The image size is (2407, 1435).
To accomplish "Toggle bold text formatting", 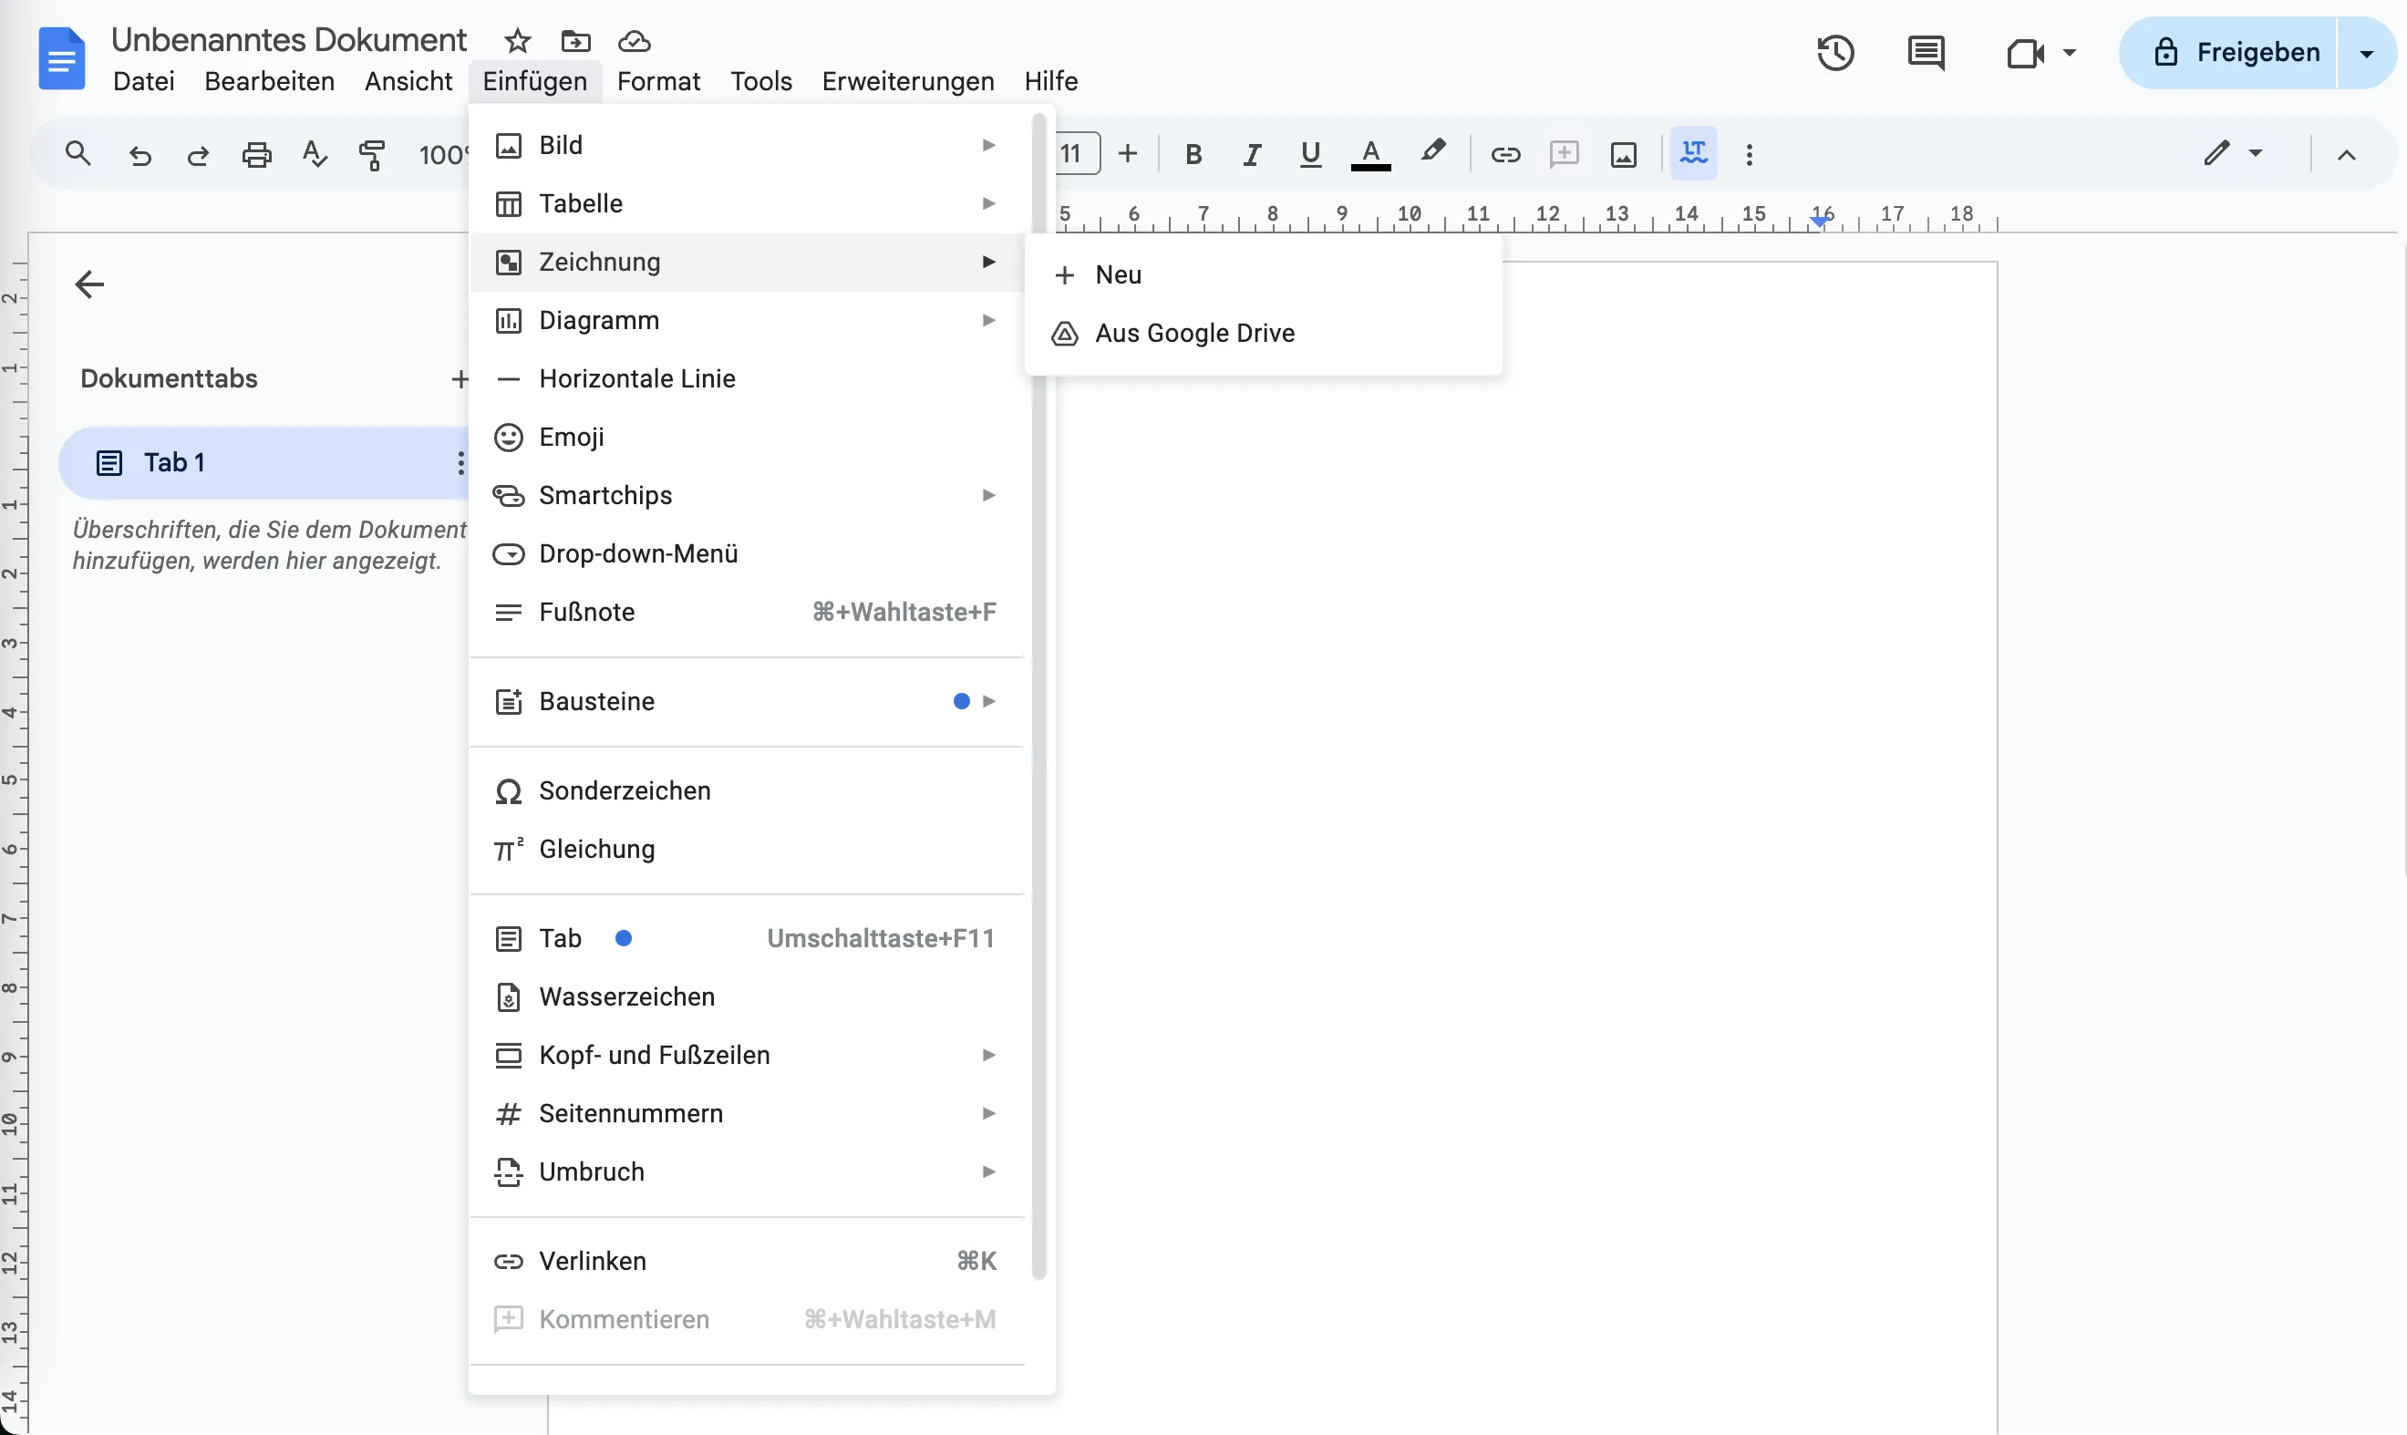I will pos(1193,153).
